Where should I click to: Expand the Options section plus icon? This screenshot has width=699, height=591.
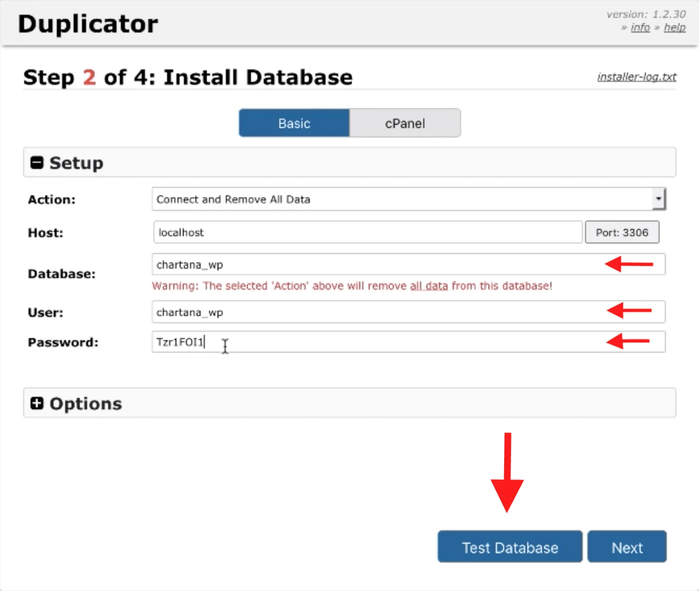(37, 403)
